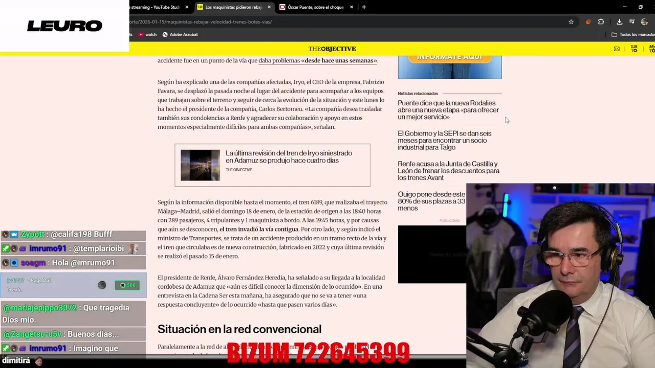Click soagm's 'Hola @imrumo91' chat message
The height and width of the screenshot is (368, 655).
[x=73, y=263]
